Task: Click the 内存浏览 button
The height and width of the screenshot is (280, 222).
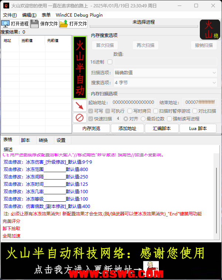Action: [x=91, y=128]
